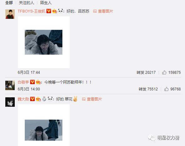Click the medal badge icon beside 魏大勋

coord(44,99)
